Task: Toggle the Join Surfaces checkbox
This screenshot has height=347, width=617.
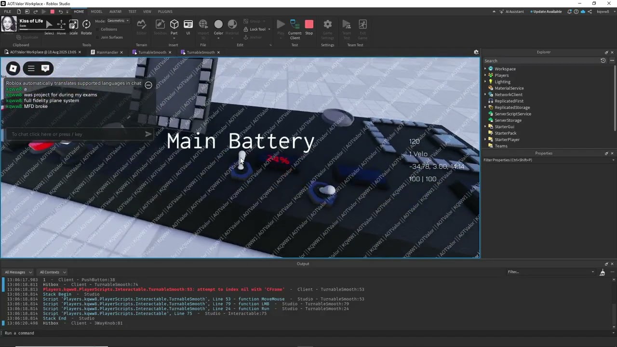Action: point(97,37)
